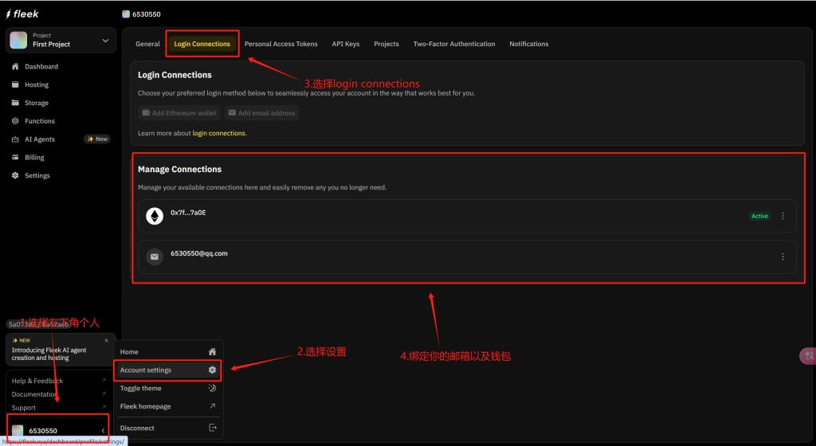Click the moon theme icon
Screen dimensions: 816x446
click(212, 388)
